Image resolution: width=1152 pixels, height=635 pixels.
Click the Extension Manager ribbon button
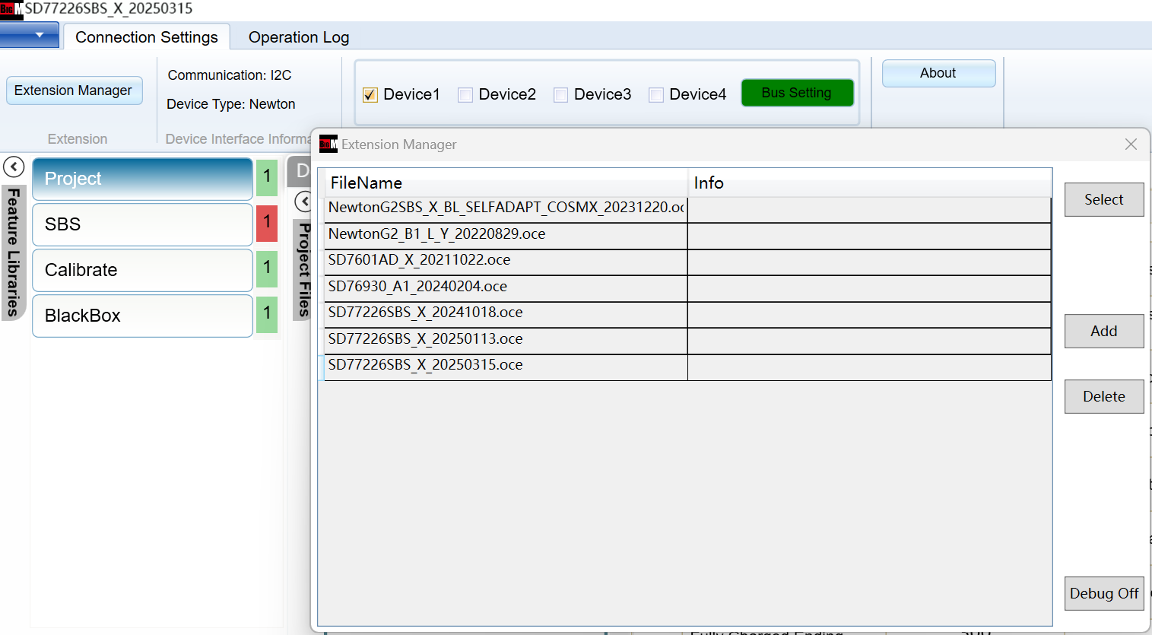[74, 90]
